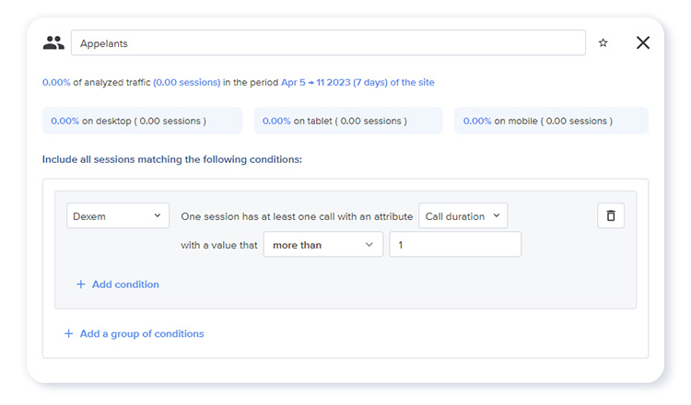Click the 'One session has at least one call' text
This screenshot has width=691, height=405.
pos(296,216)
